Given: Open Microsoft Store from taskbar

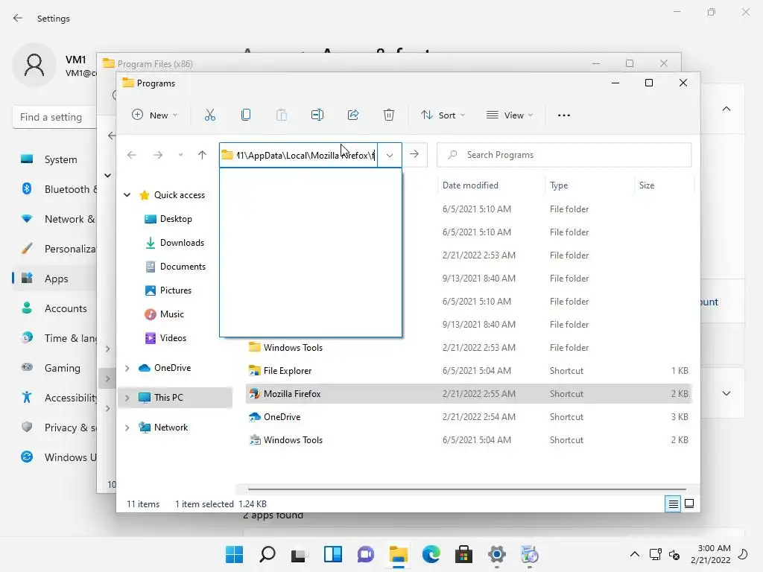Looking at the screenshot, I should point(463,554).
